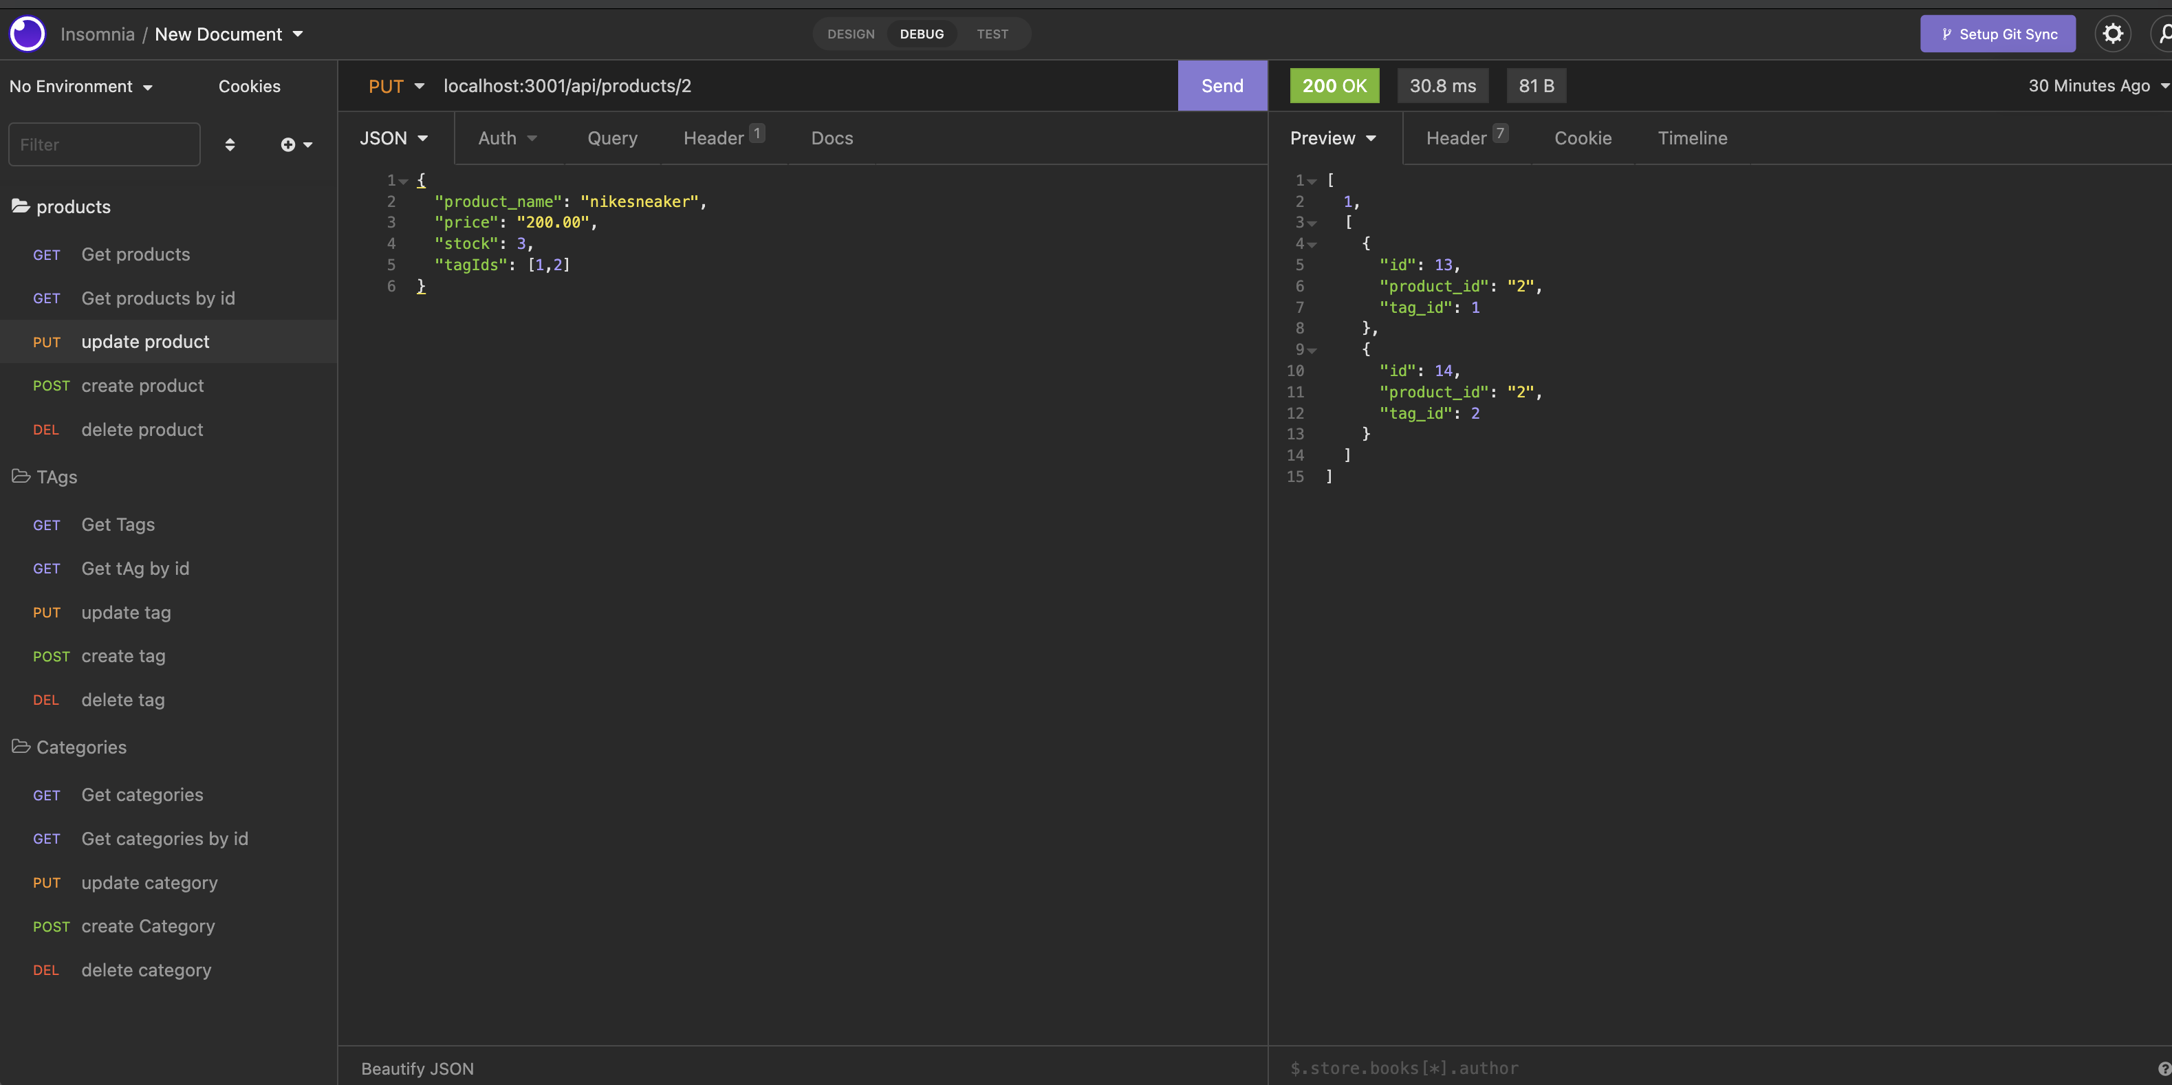
Task: Click the Setup Git Sync button
Action: 1997,34
